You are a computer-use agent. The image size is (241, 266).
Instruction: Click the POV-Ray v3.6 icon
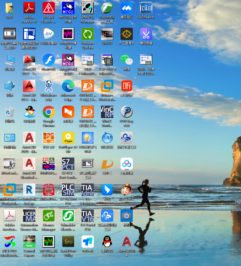pos(127,112)
